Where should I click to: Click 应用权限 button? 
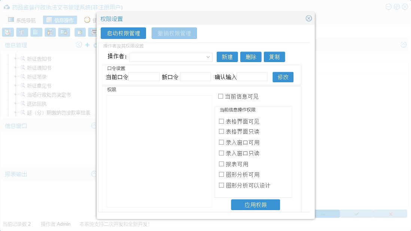tap(255, 205)
